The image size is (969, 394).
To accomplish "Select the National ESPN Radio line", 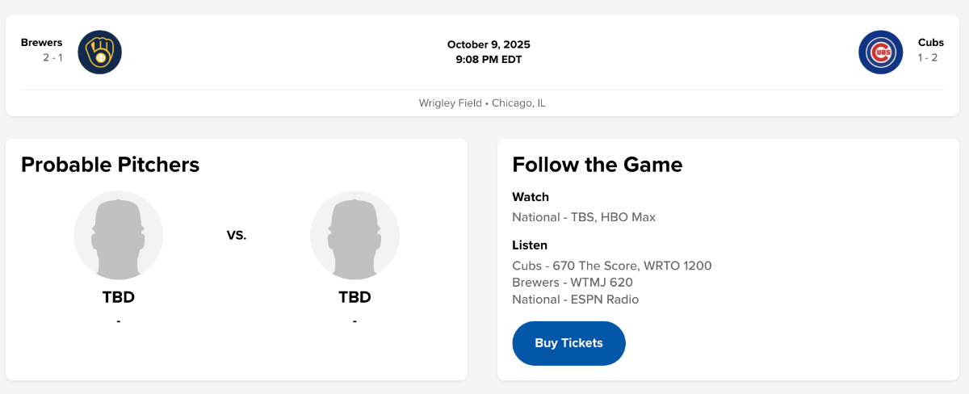I will click(575, 300).
